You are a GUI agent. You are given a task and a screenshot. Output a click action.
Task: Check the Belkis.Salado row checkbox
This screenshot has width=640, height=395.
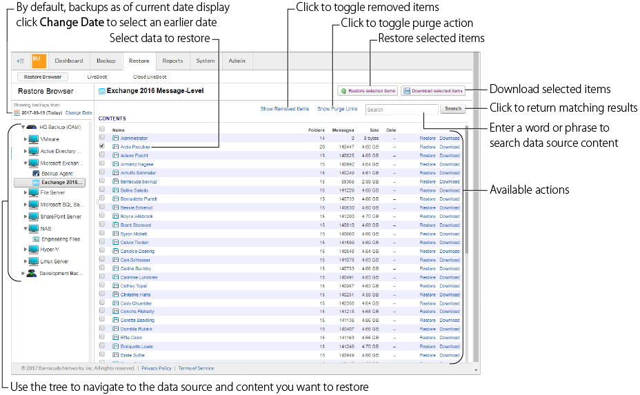(x=102, y=190)
